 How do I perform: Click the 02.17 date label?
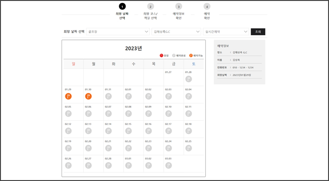click(x=168, y=124)
